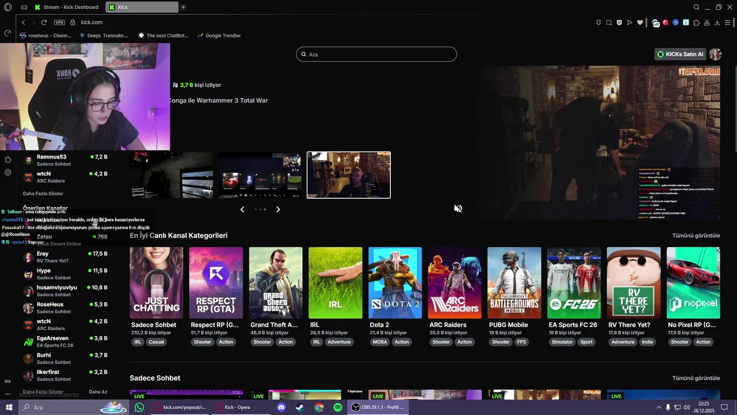Bookmark page with the heart icon

pos(639,22)
